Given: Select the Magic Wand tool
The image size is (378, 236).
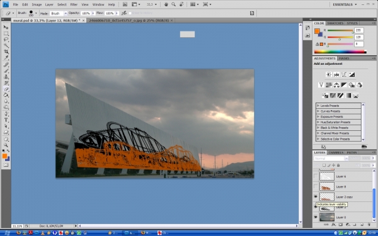Looking at the screenshot, I should click(x=6, y=45).
